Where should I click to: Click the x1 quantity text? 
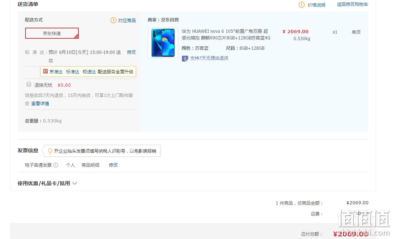335,32
